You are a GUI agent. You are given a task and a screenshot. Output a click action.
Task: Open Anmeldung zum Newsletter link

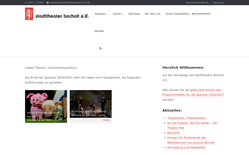tap(187, 148)
